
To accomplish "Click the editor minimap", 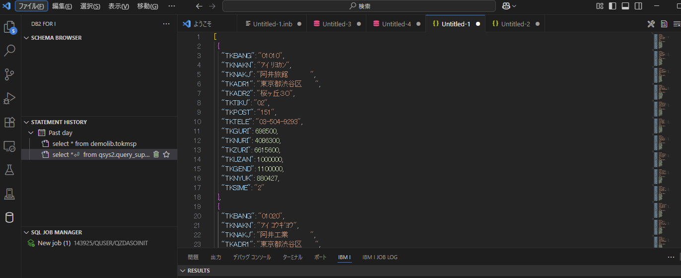I will [x=662, y=139].
